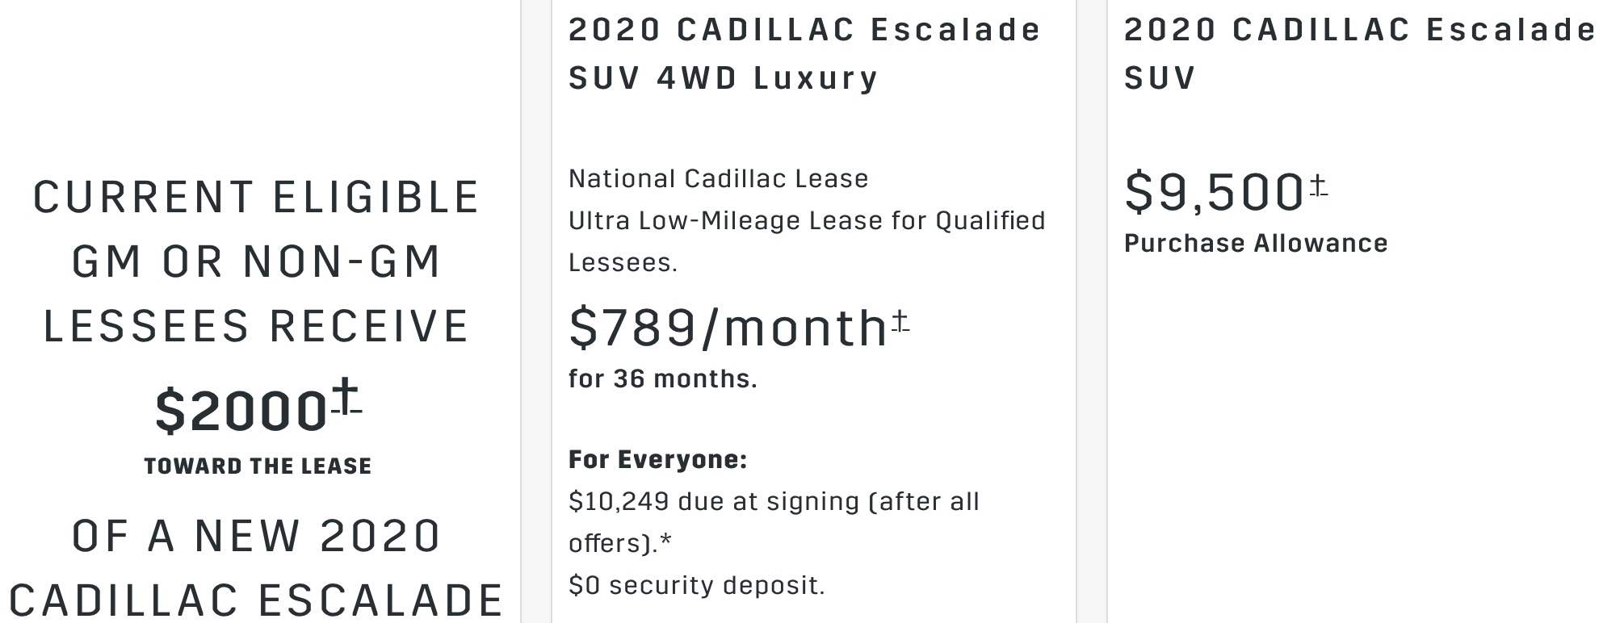1599x623 pixels.
Task: Click 'Ultra Low-Mileage Lease for Qualified Lessees'
Action: (x=807, y=241)
